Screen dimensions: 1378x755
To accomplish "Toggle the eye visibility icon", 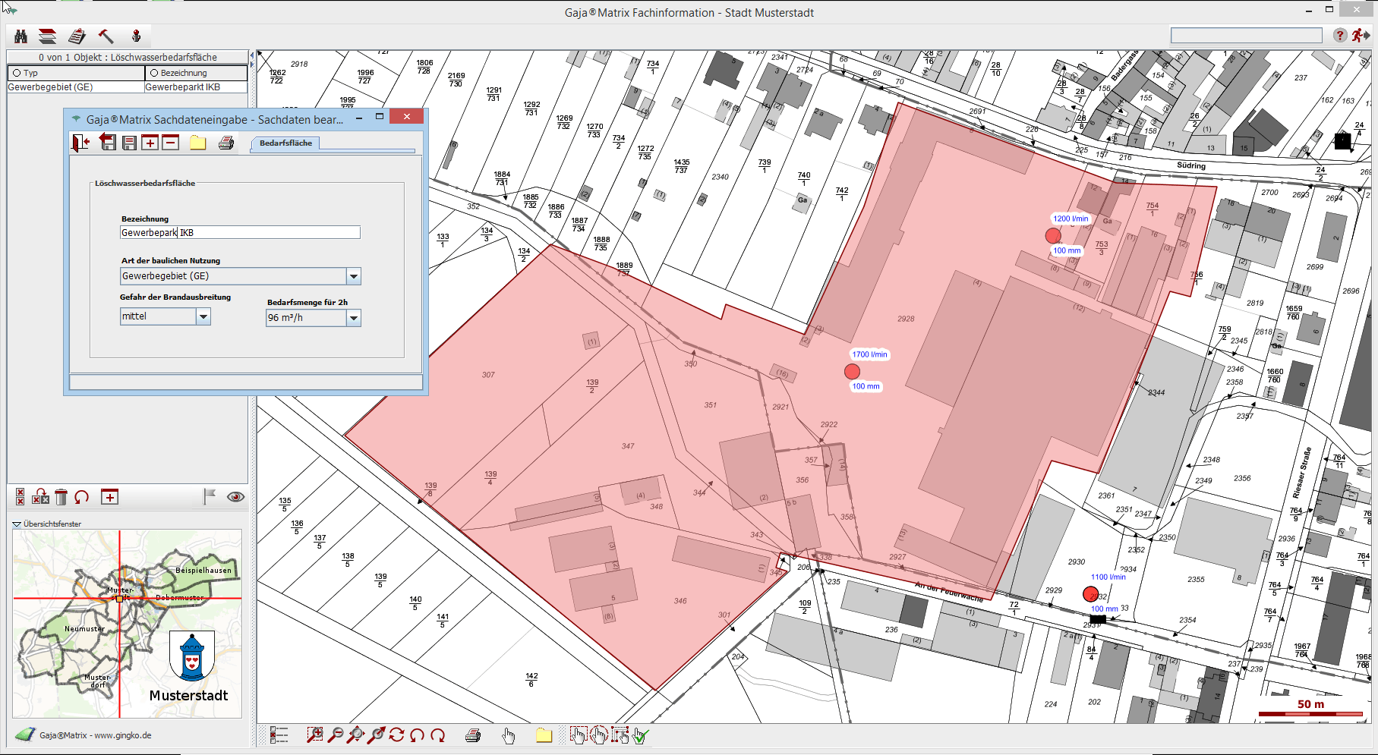I will 235,497.
